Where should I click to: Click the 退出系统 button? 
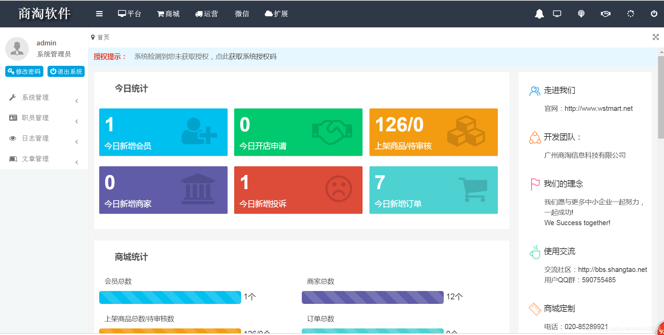[x=66, y=71]
